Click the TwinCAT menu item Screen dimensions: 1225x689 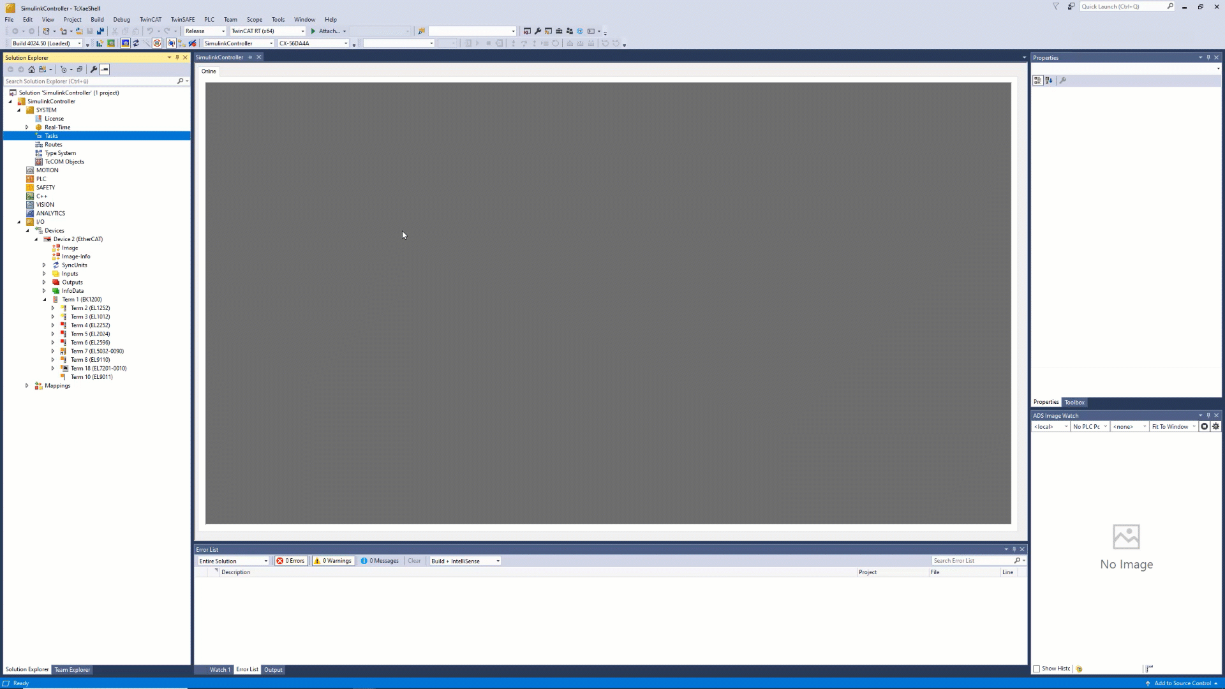click(x=151, y=19)
